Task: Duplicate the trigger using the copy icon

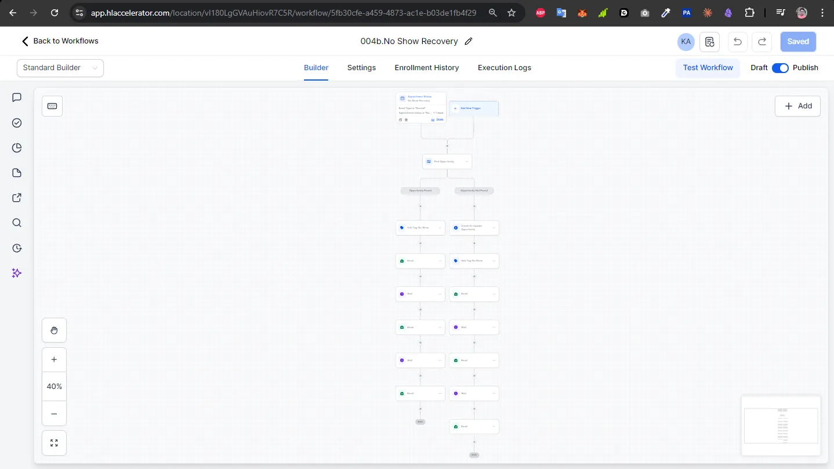Action: (400, 120)
